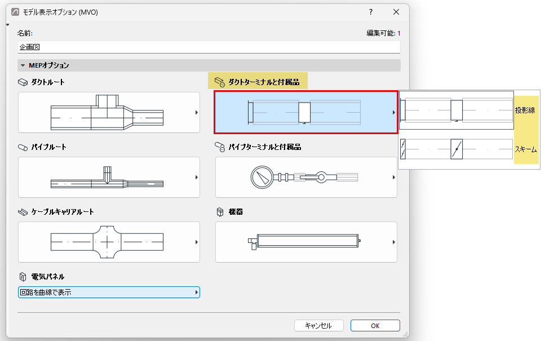Screen dimensions: 545x341
Task: Open the 回路を曲線で表示 dropdown
Action: pyautogui.click(x=109, y=293)
